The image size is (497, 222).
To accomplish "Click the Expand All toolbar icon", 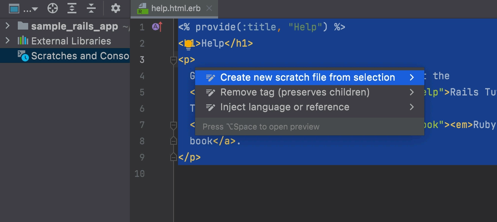I will point(72,8).
